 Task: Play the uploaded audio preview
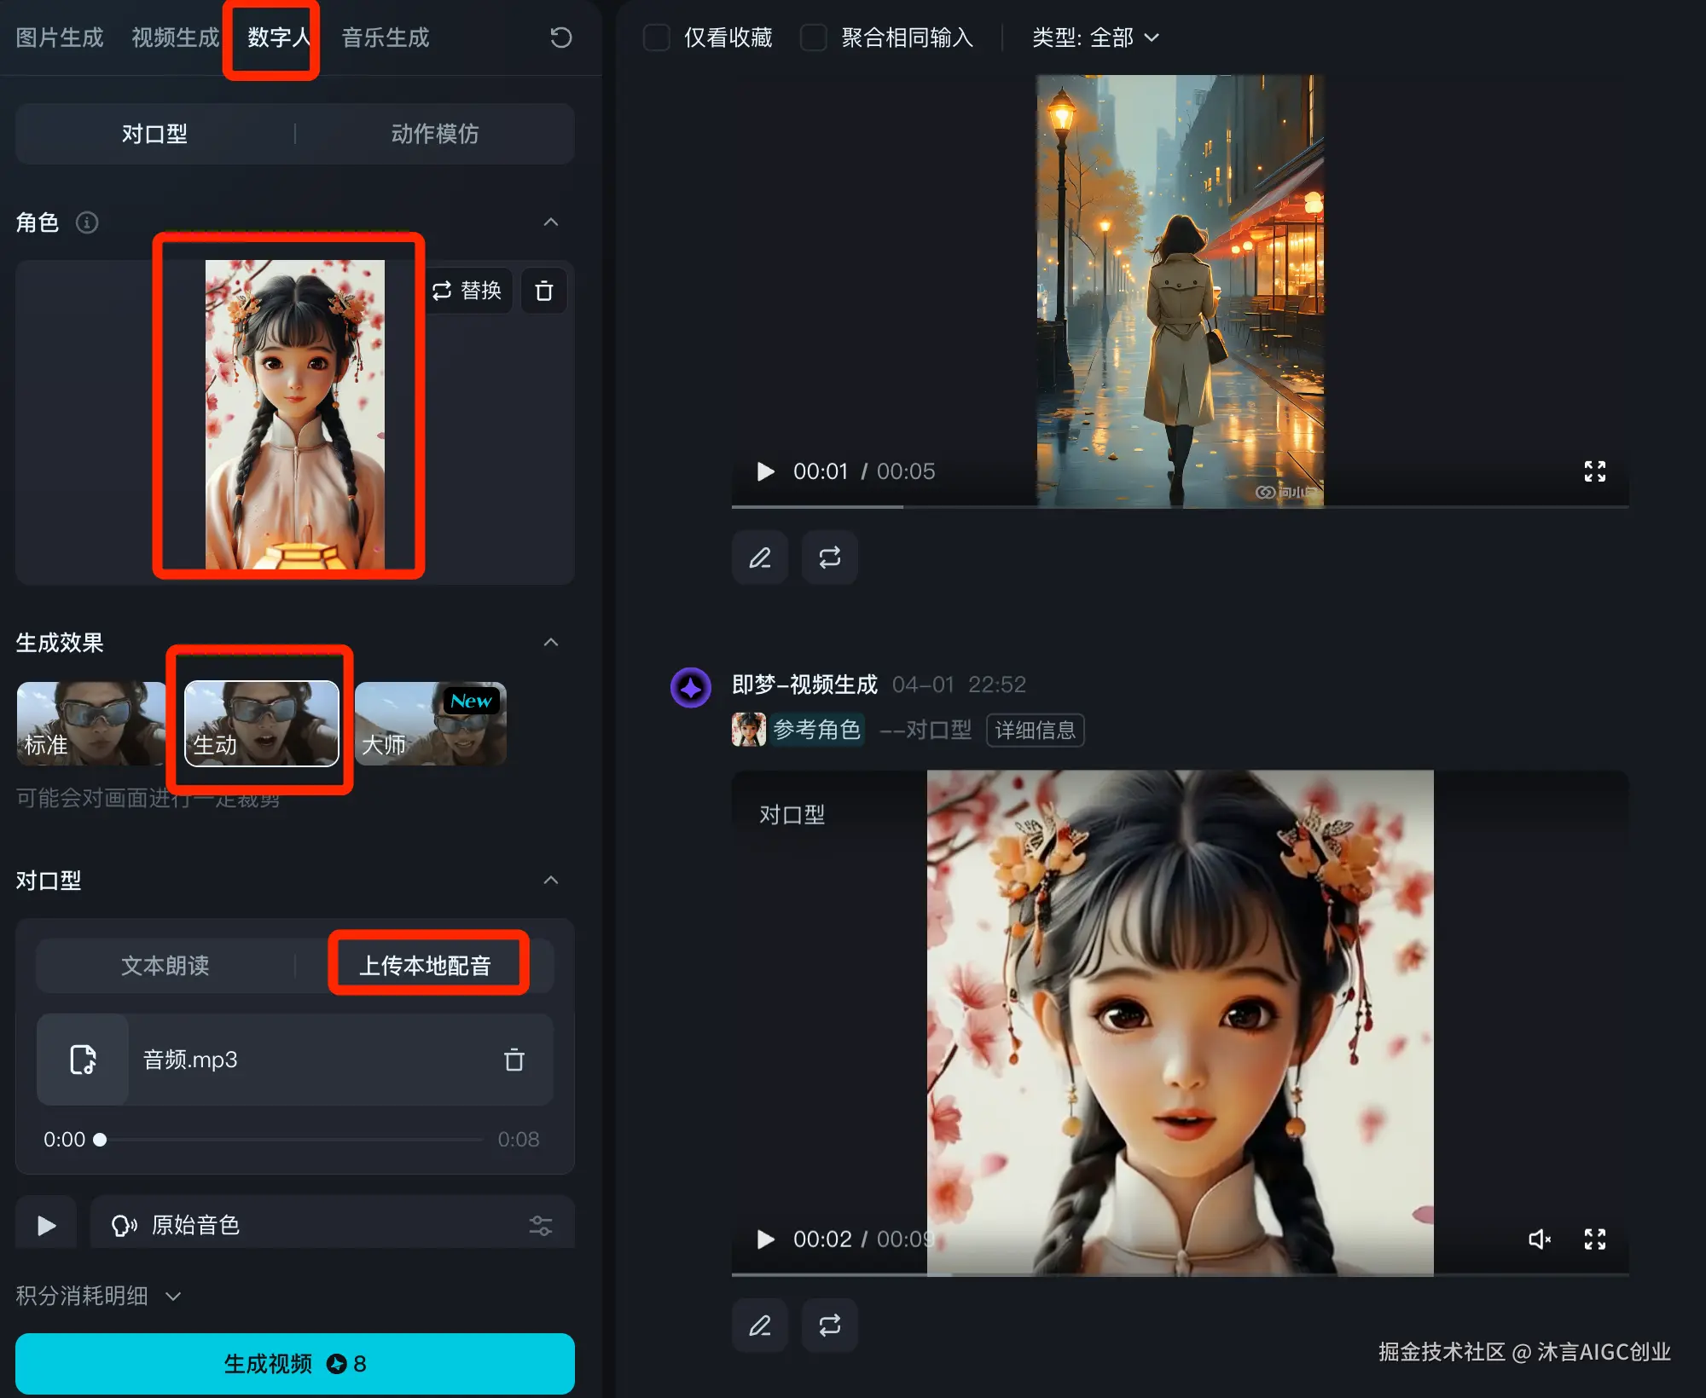[47, 1226]
